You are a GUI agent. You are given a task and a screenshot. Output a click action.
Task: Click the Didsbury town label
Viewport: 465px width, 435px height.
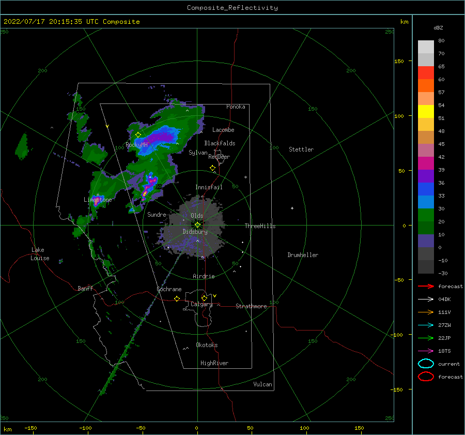tap(195, 232)
